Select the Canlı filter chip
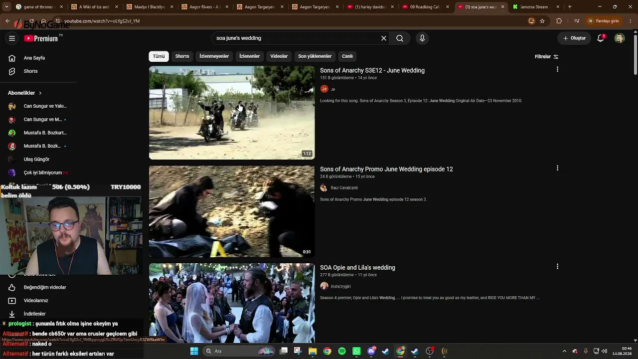 point(347,56)
